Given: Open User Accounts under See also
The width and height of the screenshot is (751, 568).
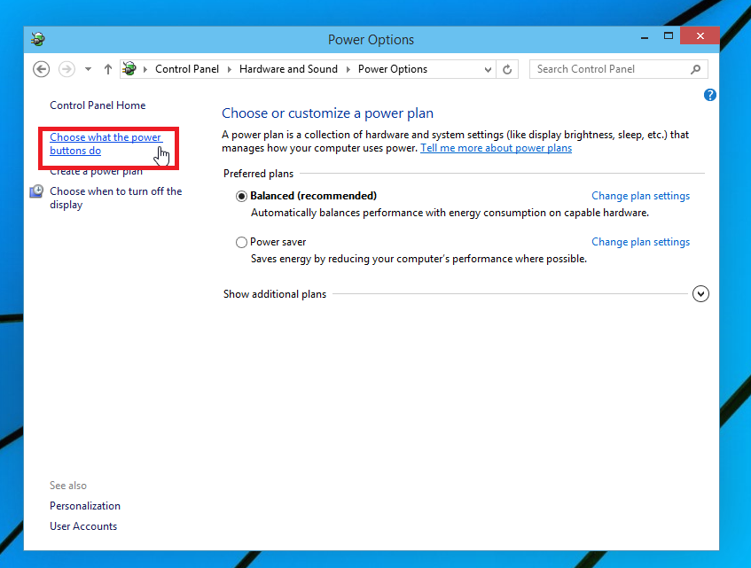Looking at the screenshot, I should (83, 525).
